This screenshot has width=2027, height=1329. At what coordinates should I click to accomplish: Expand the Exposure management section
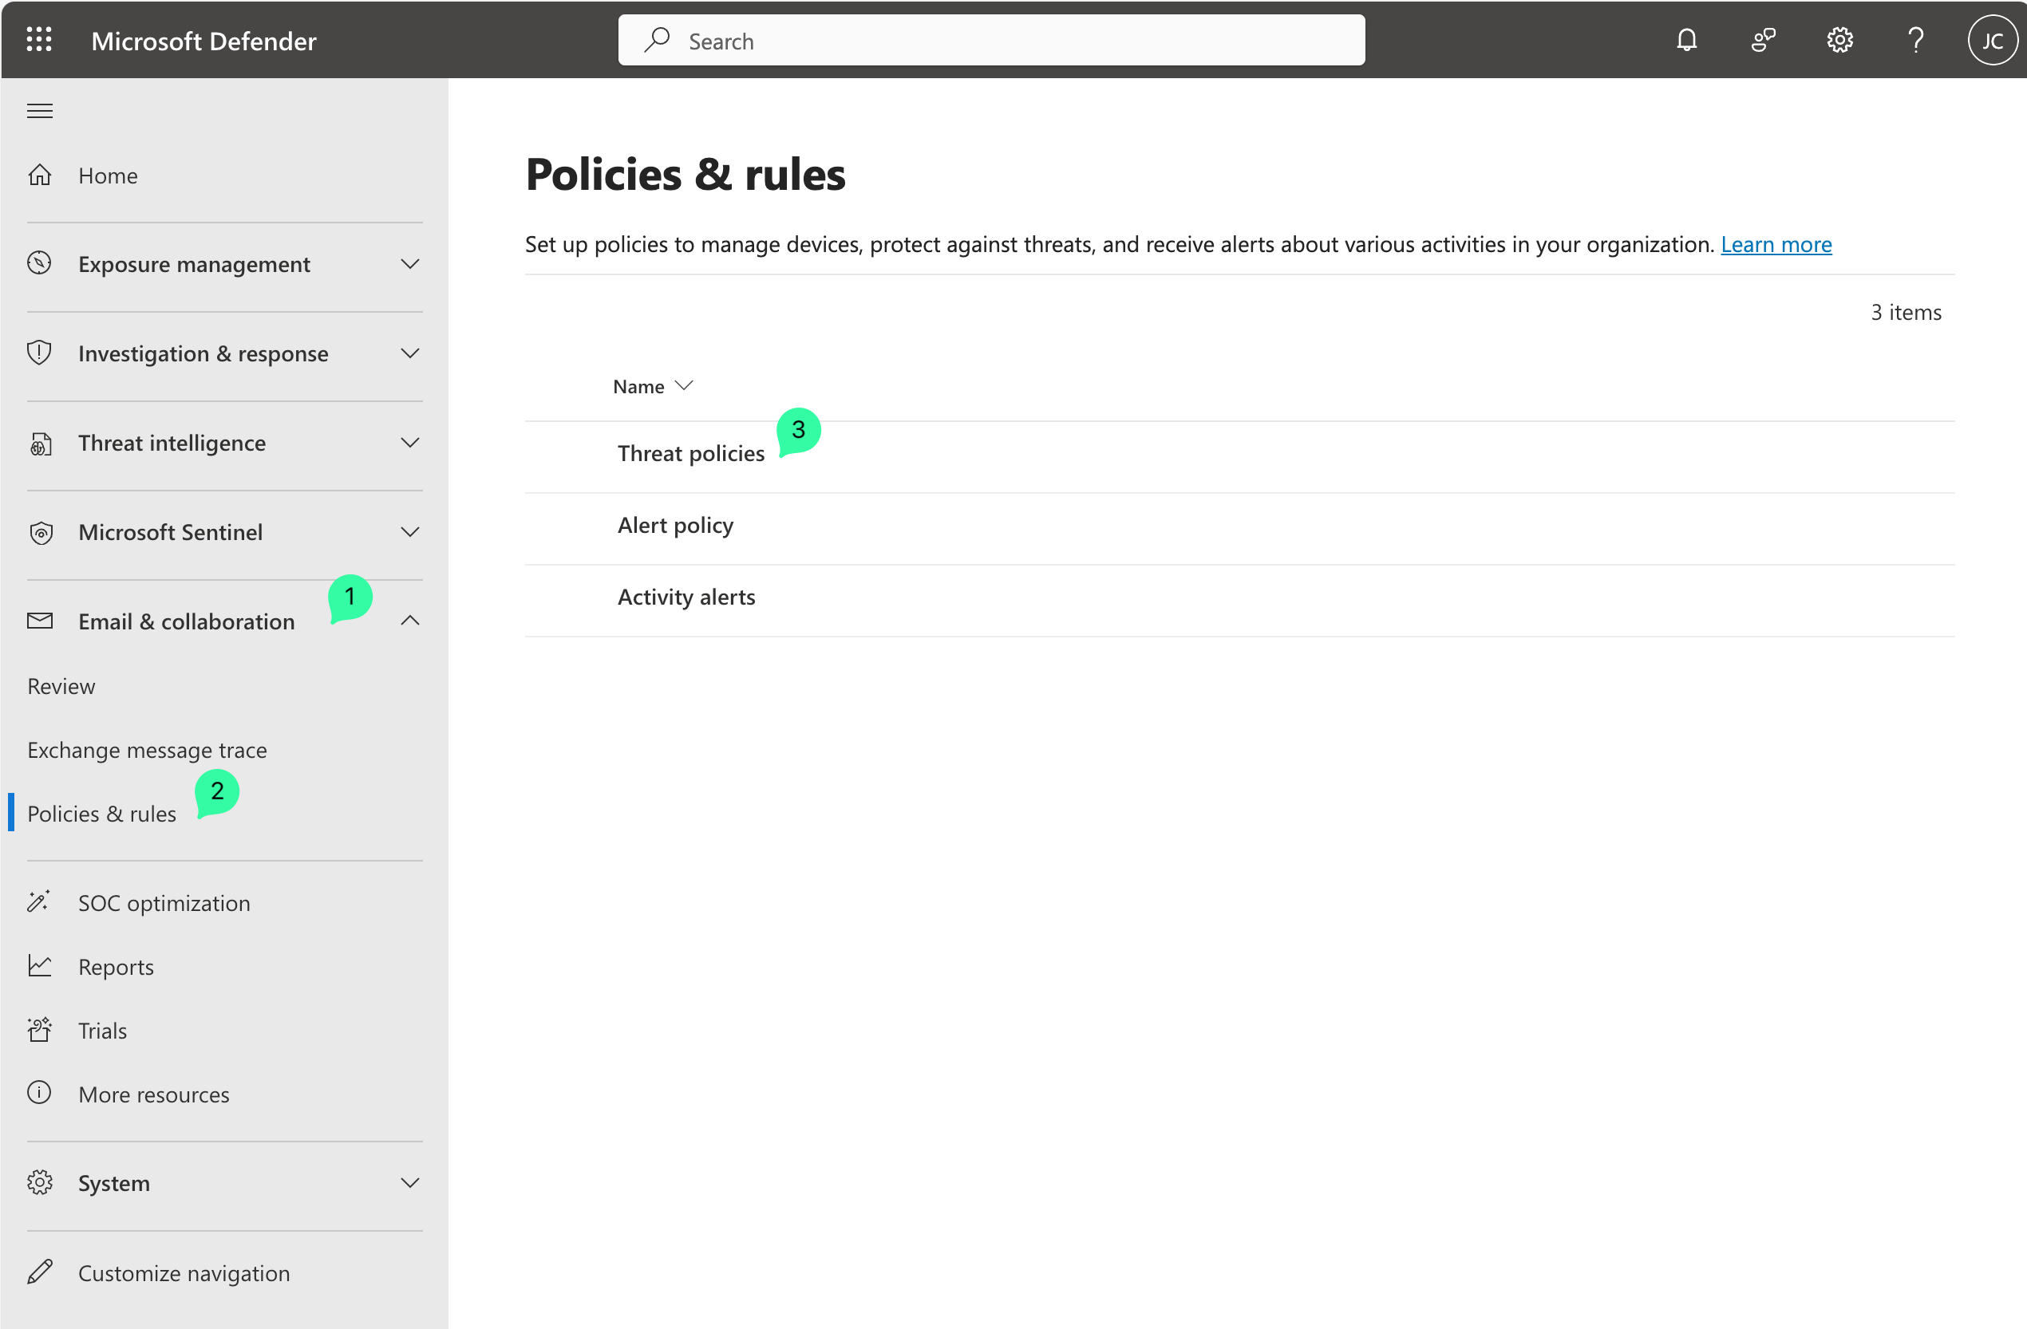(x=409, y=264)
